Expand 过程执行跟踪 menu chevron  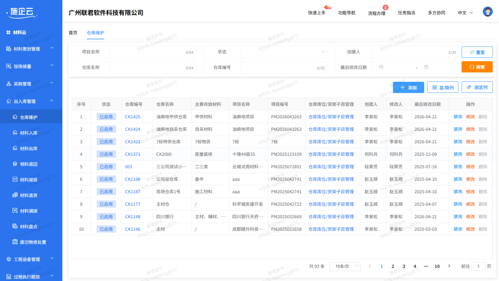click(x=52, y=276)
